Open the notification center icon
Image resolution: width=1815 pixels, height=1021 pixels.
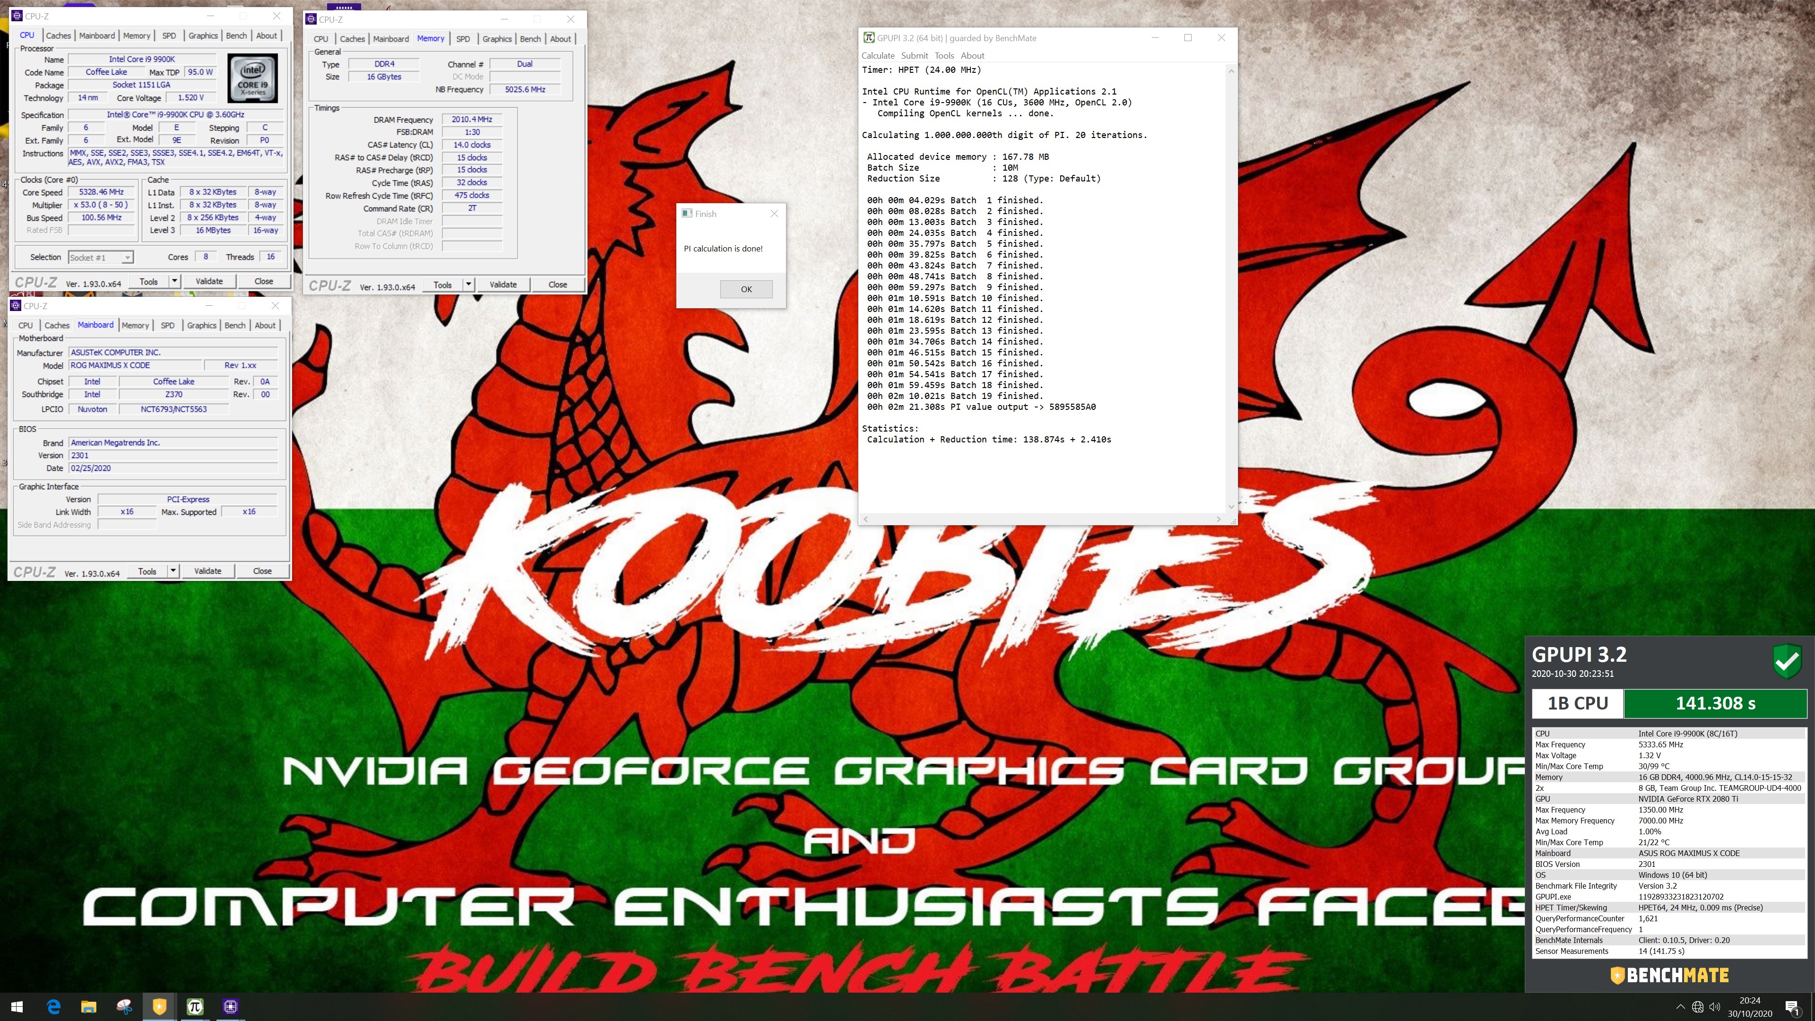[x=1793, y=1007]
